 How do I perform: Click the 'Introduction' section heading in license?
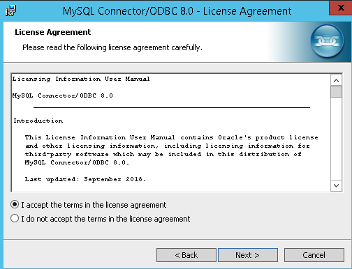pos(38,121)
